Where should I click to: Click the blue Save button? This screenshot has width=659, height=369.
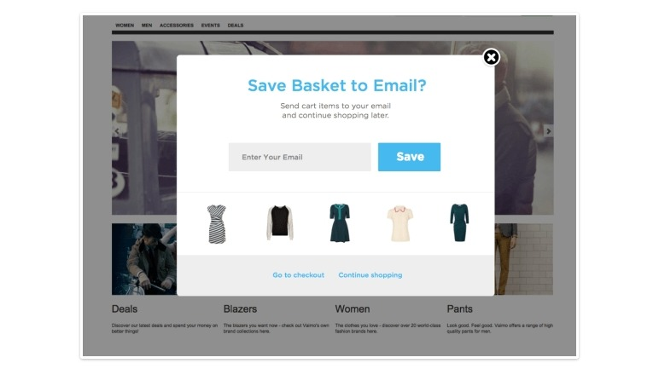point(409,157)
